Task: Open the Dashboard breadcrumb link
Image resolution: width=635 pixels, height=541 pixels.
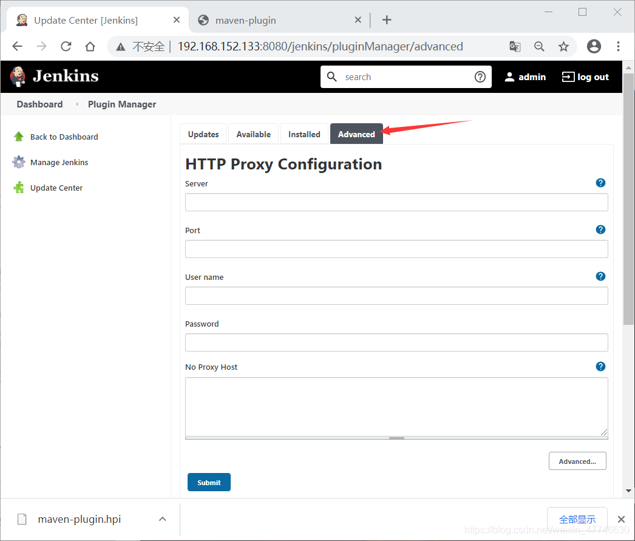Action: pos(39,104)
